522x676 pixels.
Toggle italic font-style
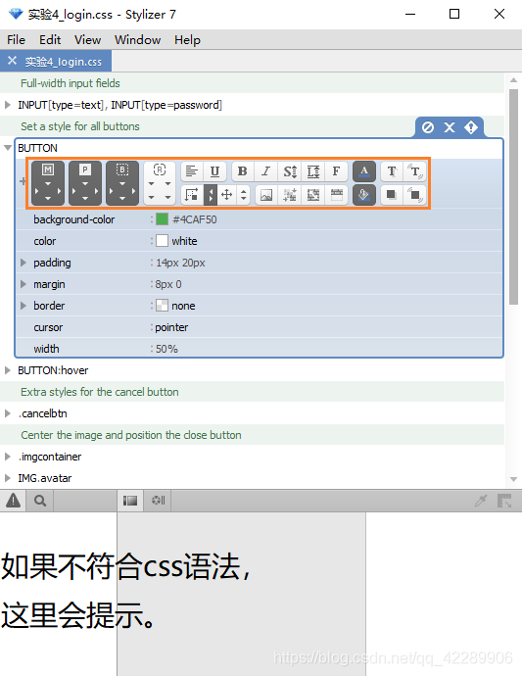[266, 171]
